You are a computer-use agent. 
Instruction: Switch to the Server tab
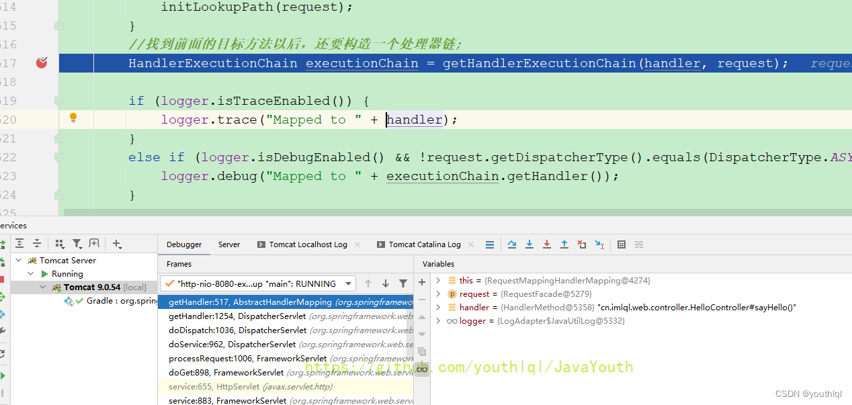(229, 244)
